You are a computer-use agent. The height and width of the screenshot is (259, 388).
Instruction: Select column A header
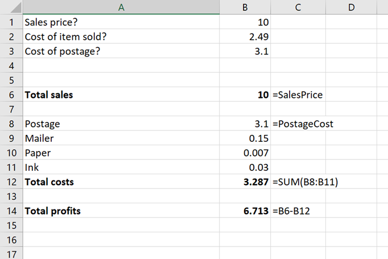pos(121,7)
